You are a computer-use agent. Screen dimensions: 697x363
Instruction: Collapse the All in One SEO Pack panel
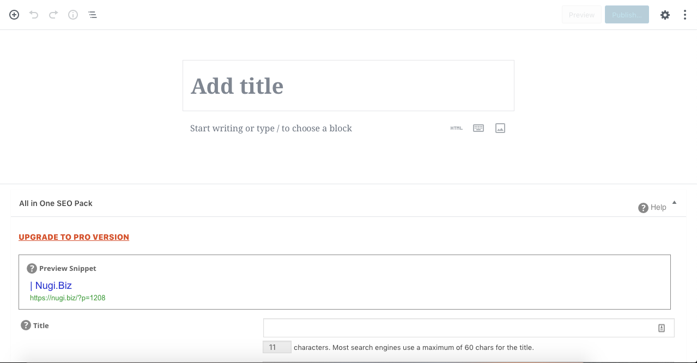click(674, 202)
